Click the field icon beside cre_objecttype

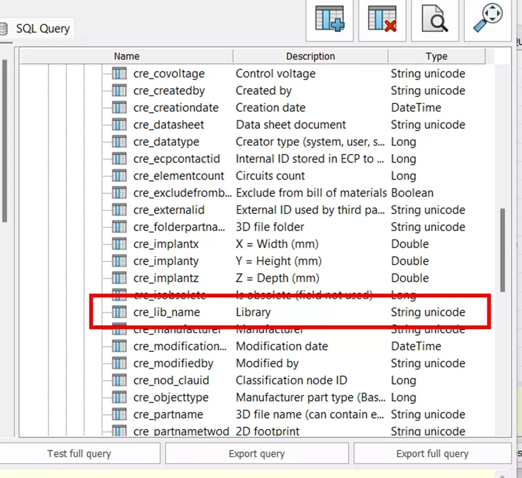pyautogui.click(x=119, y=398)
